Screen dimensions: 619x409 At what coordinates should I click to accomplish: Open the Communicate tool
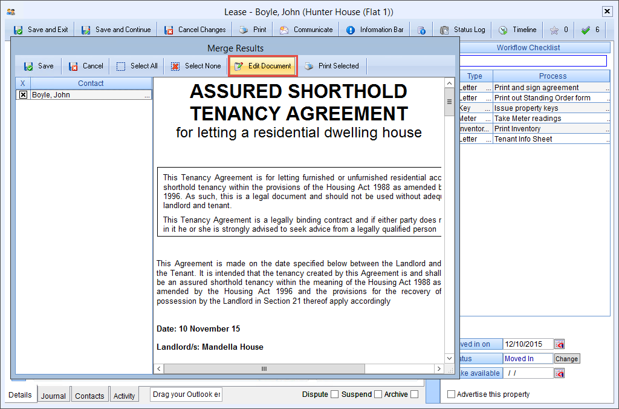coord(306,30)
